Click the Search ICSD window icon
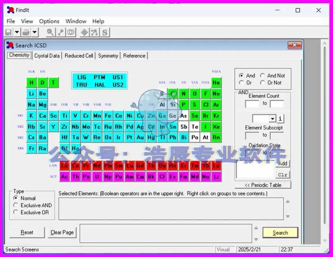This screenshot has width=333, height=257. pyautogui.click(x=10, y=45)
